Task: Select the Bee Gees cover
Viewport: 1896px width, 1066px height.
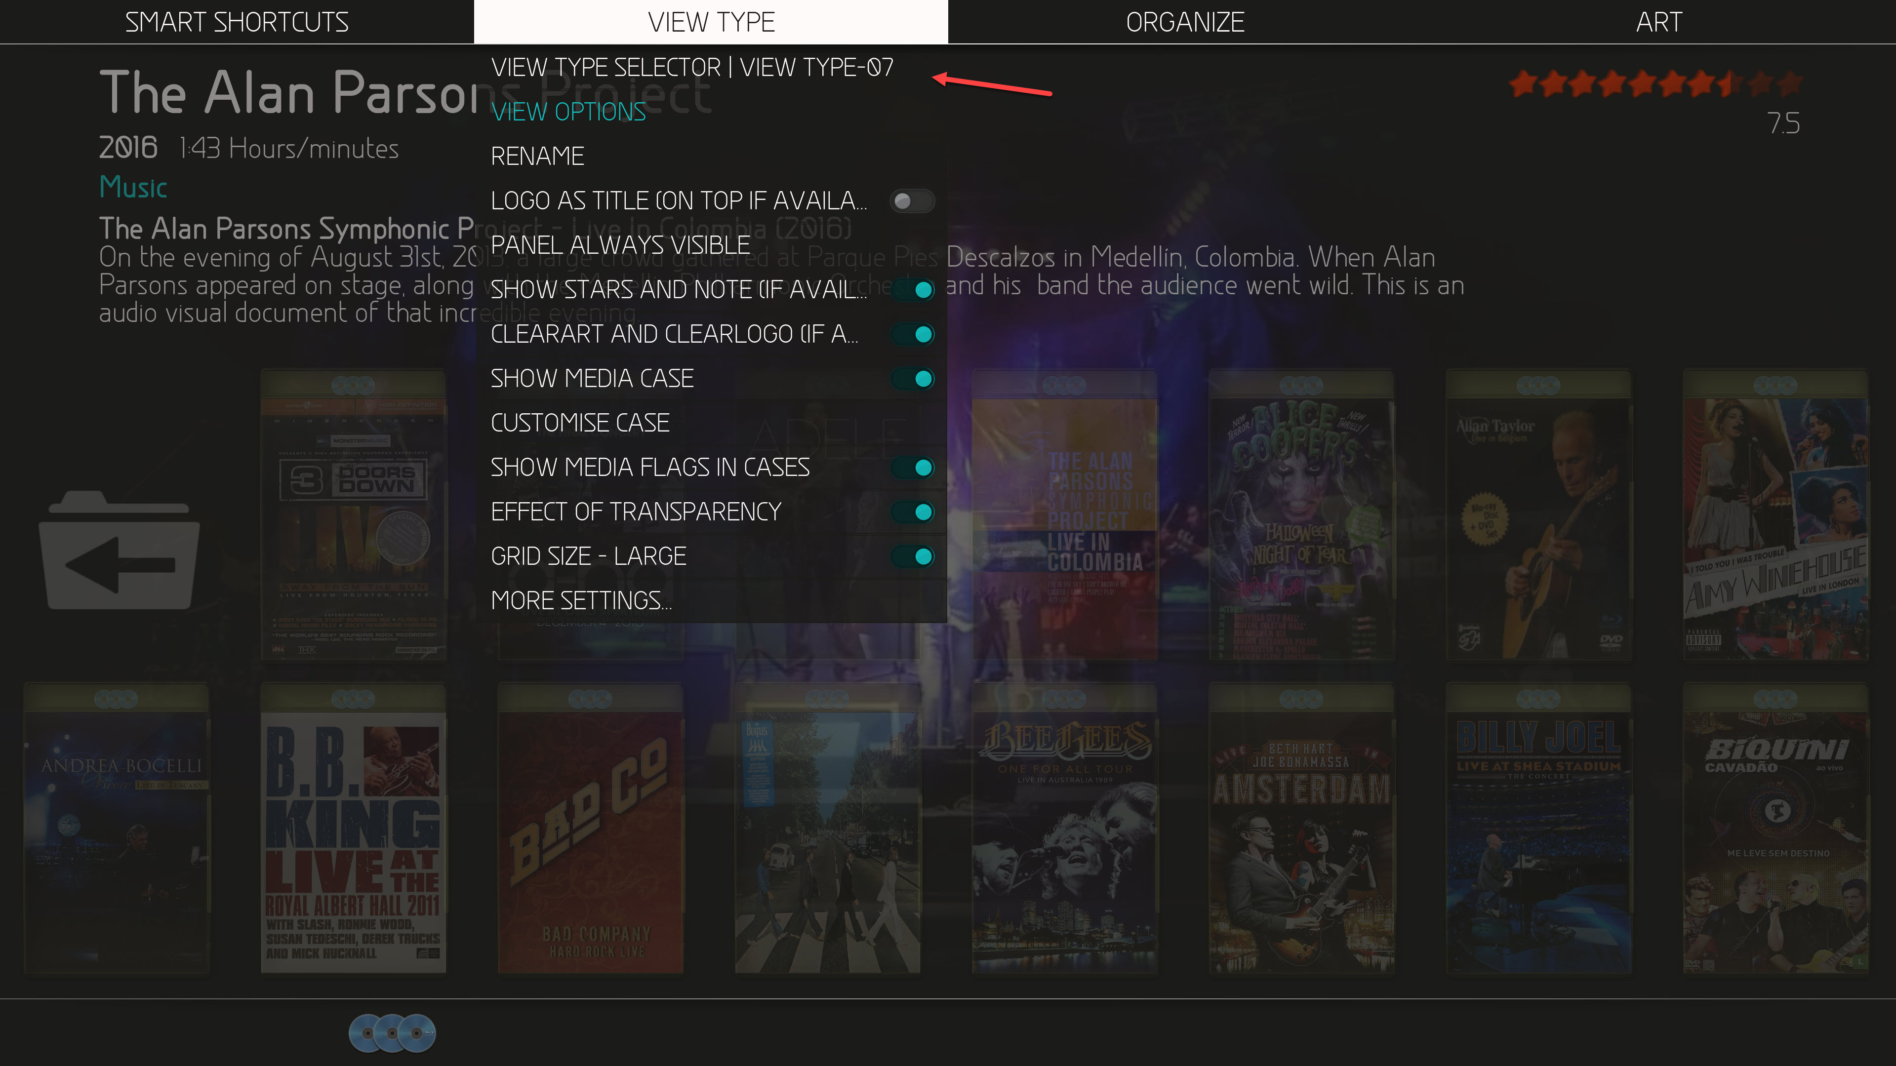Action: click(1064, 829)
